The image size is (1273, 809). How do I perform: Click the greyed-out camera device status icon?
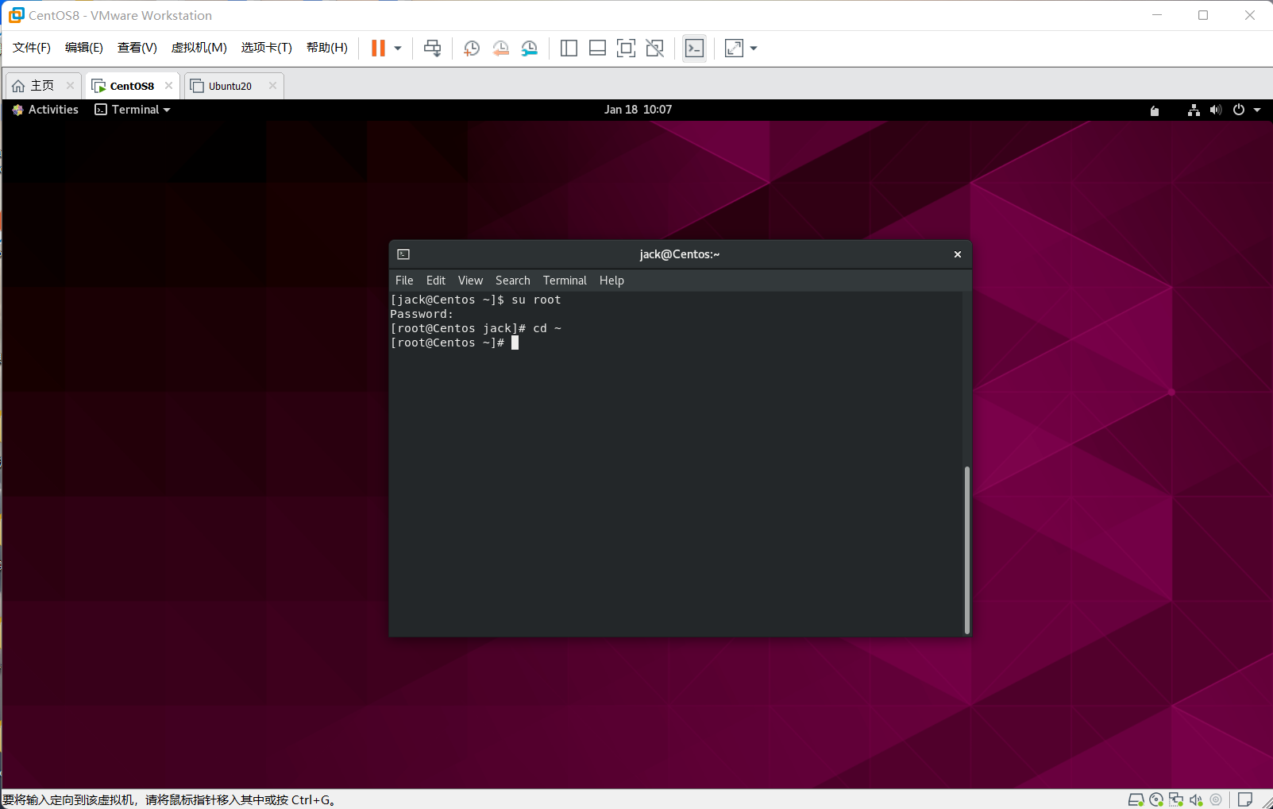coord(1216,799)
